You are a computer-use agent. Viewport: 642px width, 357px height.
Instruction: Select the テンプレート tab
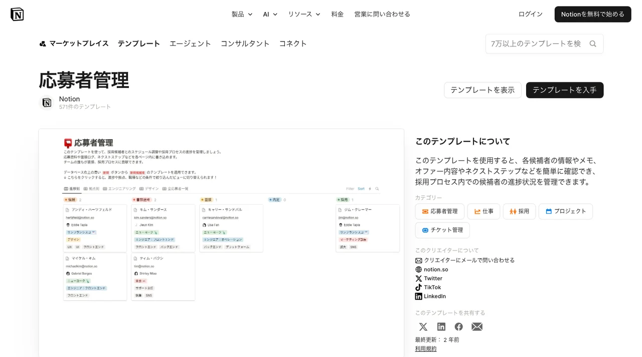[139, 44]
